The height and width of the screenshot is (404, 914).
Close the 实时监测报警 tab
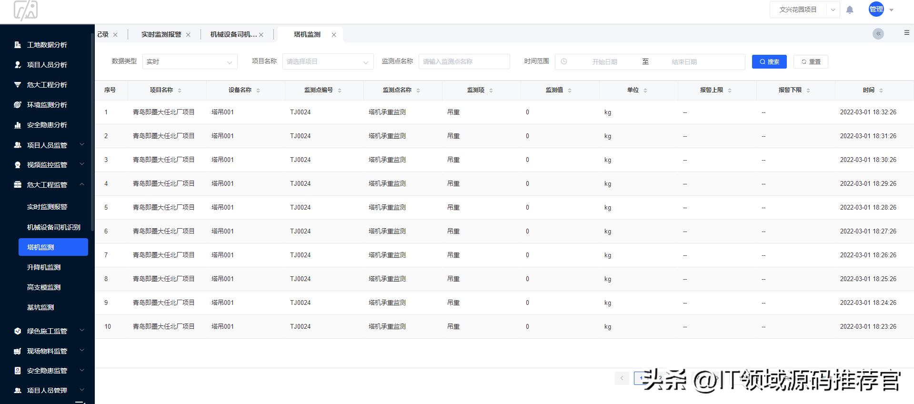188,35
